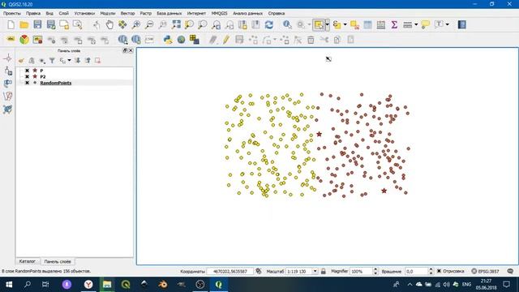Open select features tool dropdown arrow
This screenshot has height=292, width=519.
327,25
